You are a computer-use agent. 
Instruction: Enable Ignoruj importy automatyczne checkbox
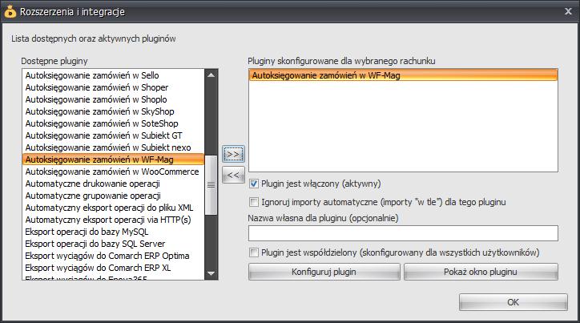pyautogui.click(x=254, y=202)
